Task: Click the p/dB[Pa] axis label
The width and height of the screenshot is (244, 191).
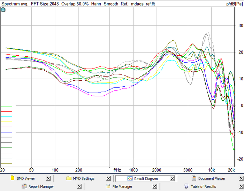Action: point(234,4)
